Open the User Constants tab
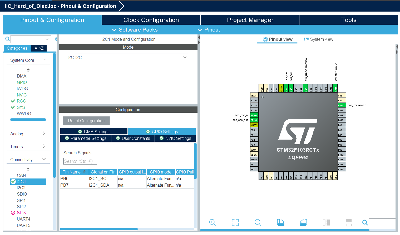 coord(133,138)
